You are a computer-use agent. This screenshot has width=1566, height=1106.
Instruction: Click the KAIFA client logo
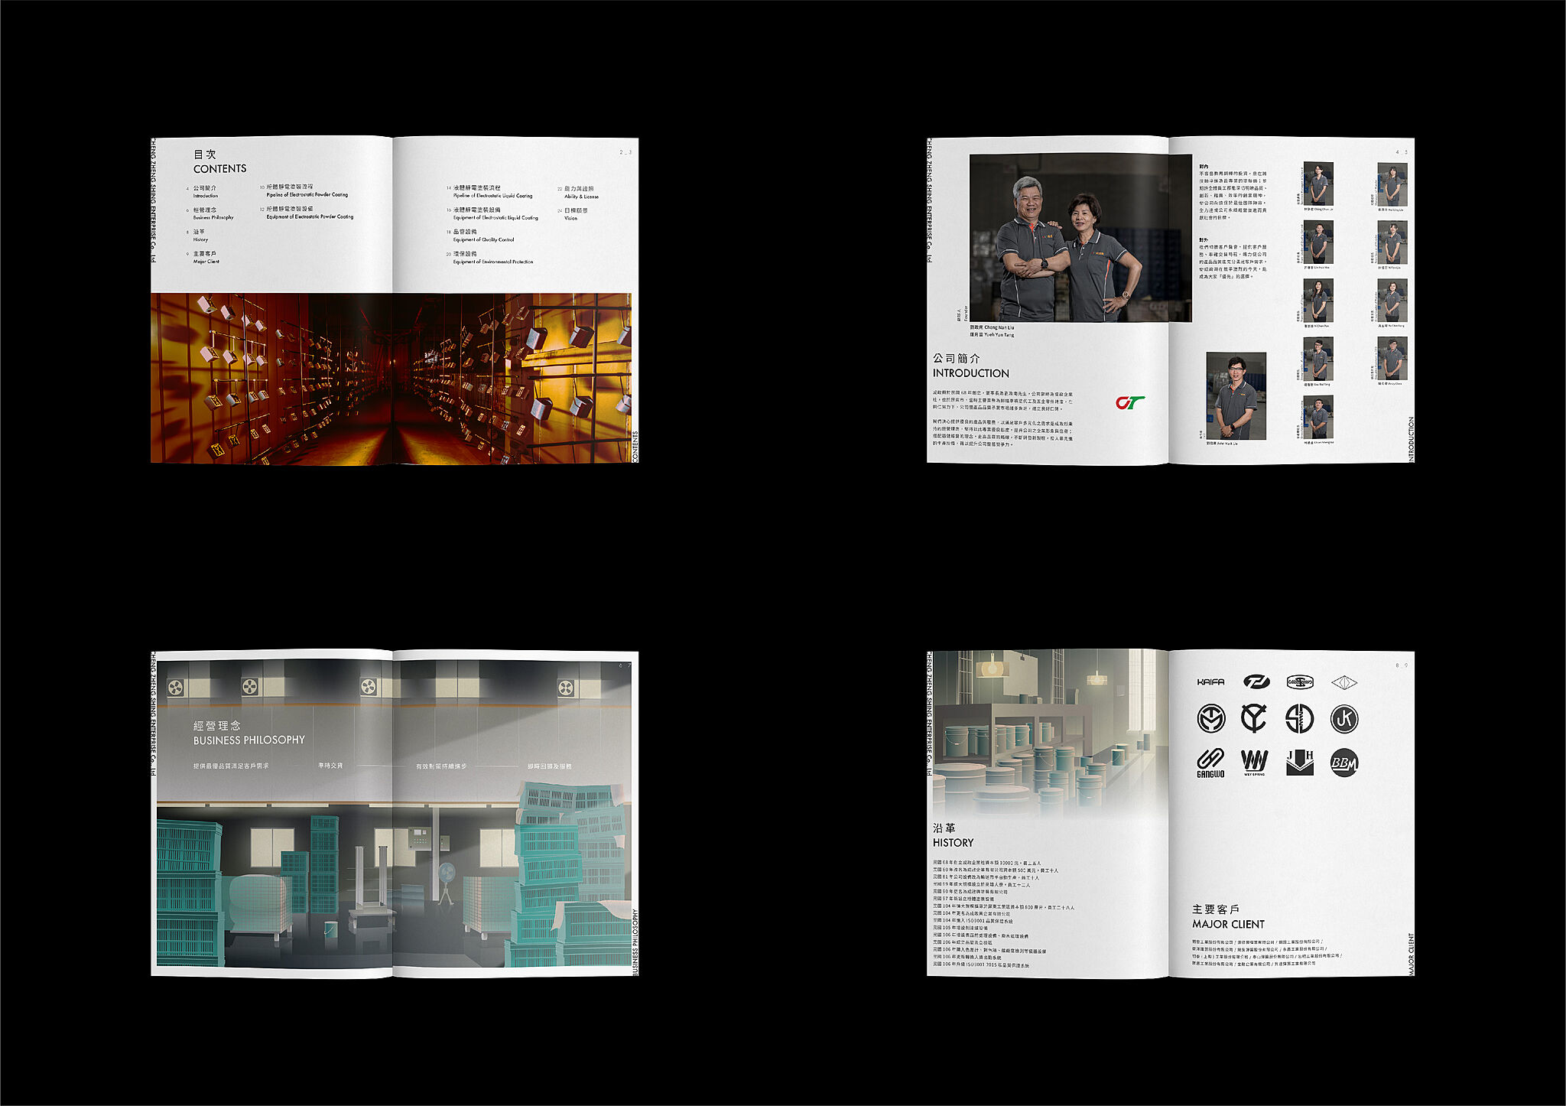point(1210,681)
